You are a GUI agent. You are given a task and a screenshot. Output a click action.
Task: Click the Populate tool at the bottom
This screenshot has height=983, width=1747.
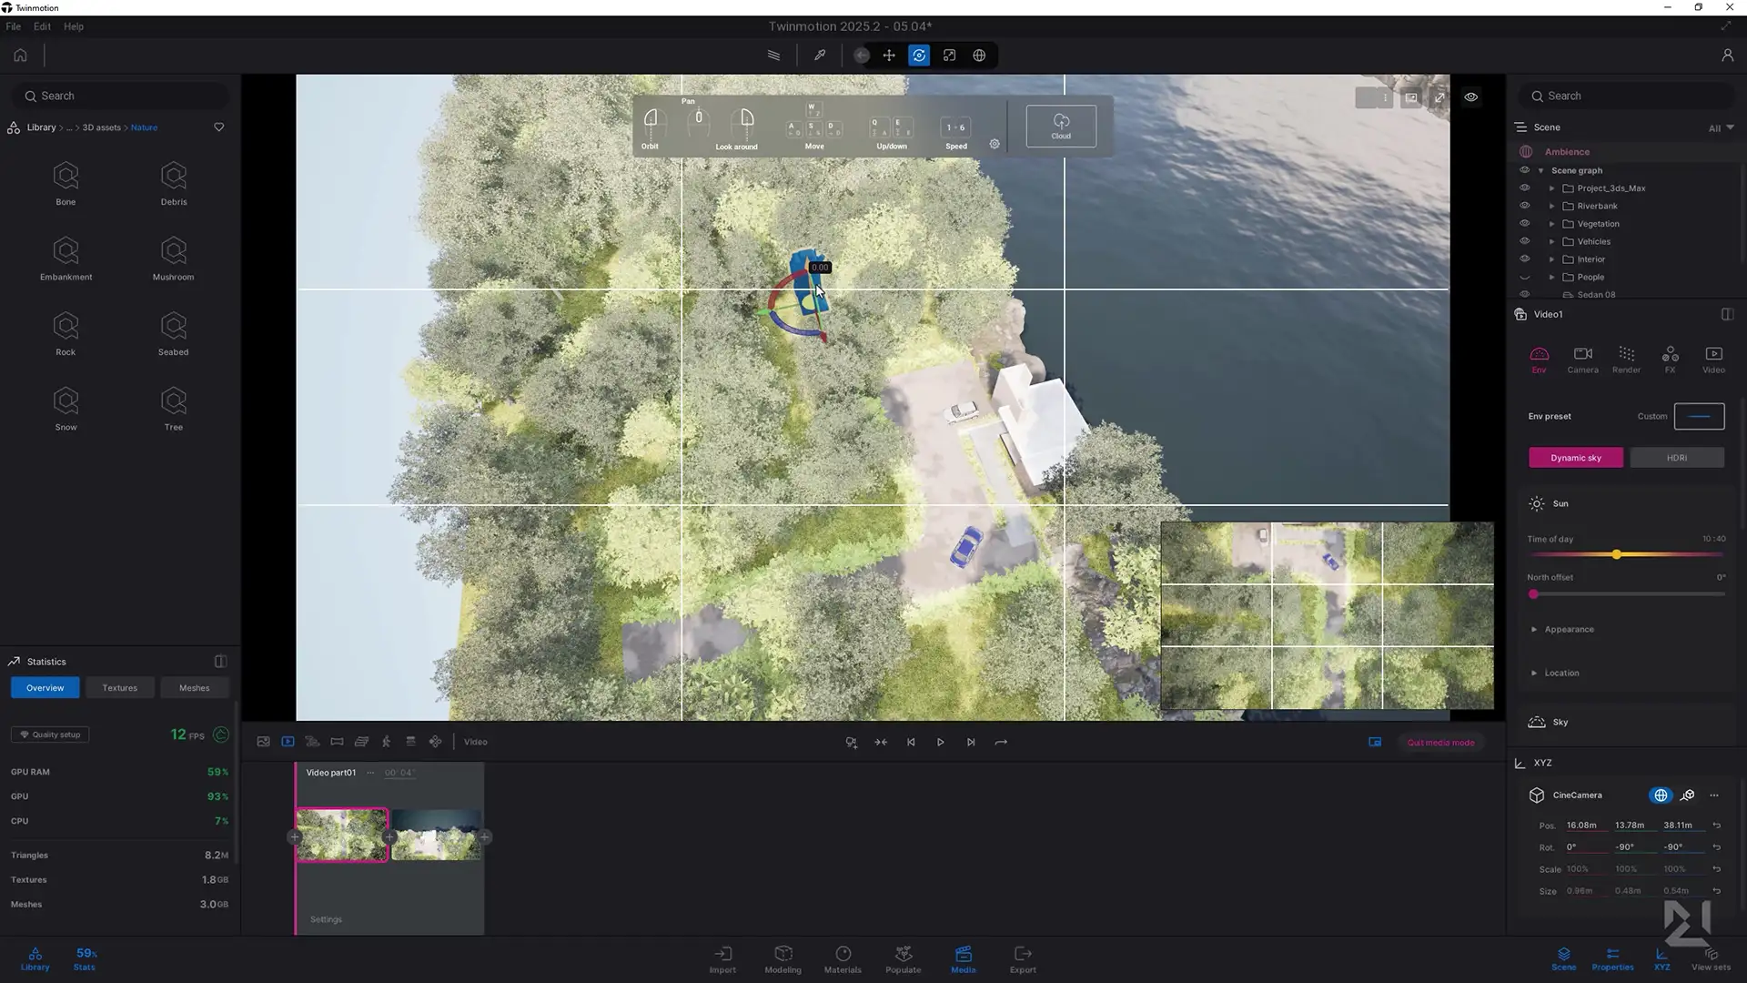(x=903, y=958)
